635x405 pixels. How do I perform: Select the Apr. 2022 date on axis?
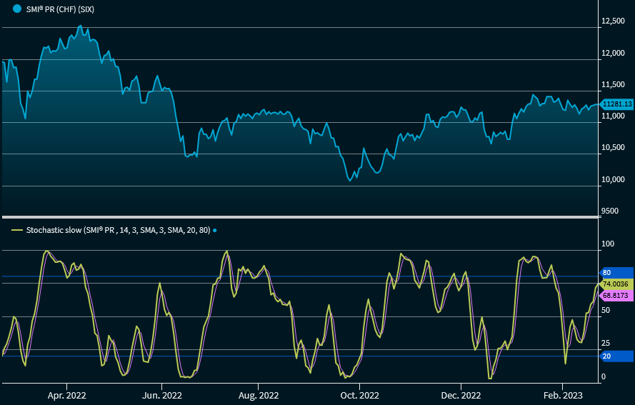(x=66, y=394)
